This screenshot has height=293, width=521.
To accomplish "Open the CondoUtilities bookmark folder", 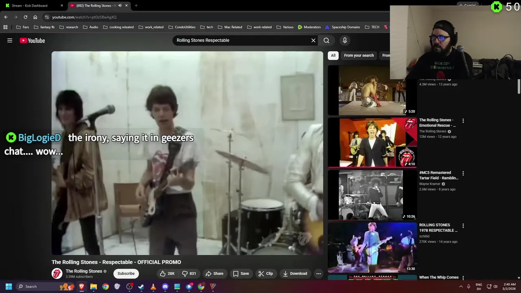I will tap(182, 27).
